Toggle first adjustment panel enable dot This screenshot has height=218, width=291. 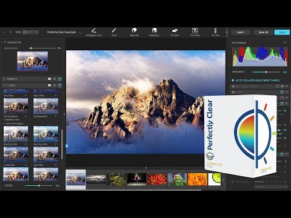(233, 87)
